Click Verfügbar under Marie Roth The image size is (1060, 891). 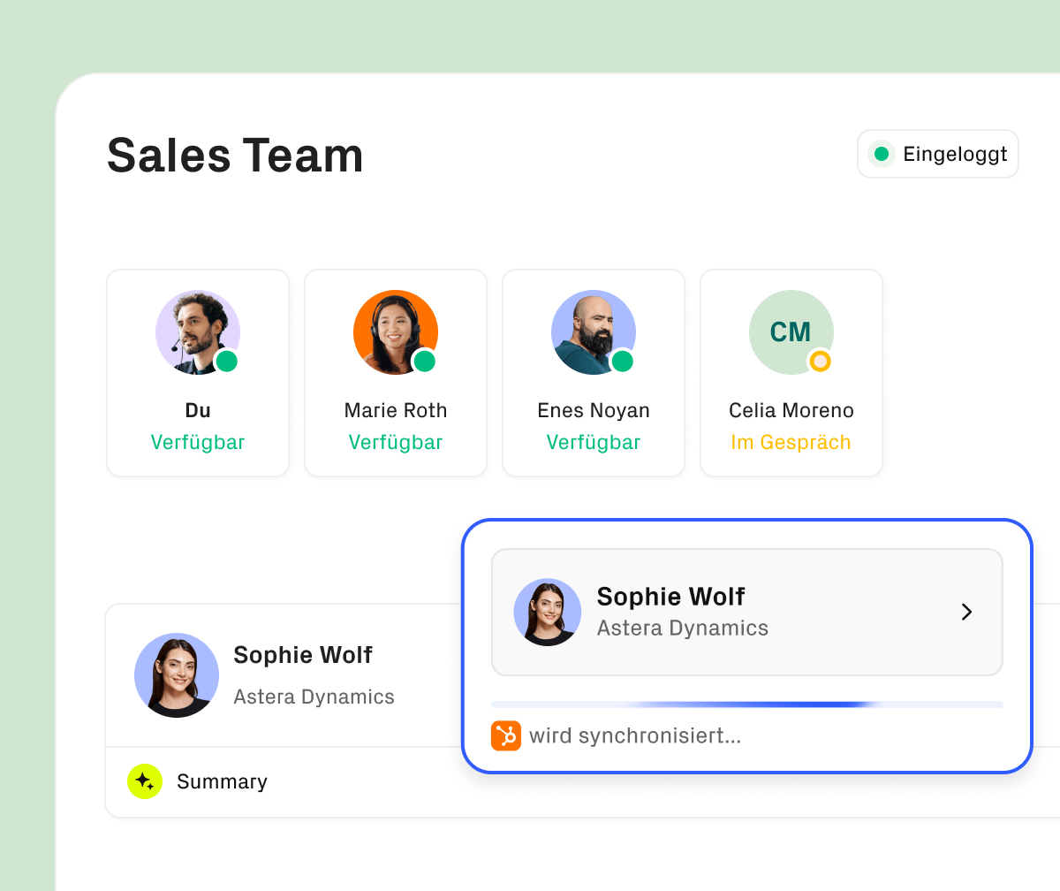[x=396, y=442]
